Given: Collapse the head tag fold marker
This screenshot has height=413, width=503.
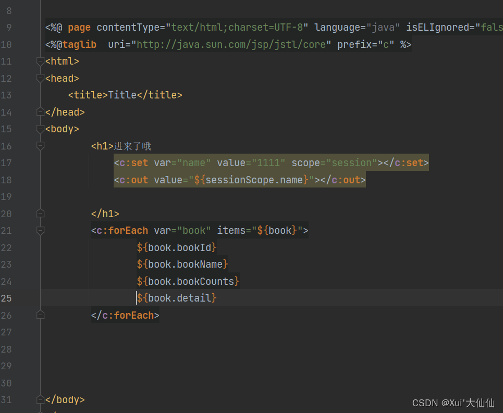Looking at the screenshot, I should (40, 78).
